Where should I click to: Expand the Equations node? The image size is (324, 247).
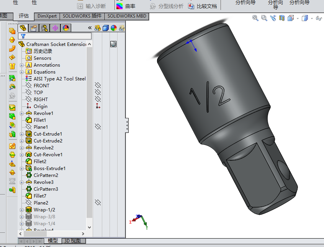[x=21, y=72]
